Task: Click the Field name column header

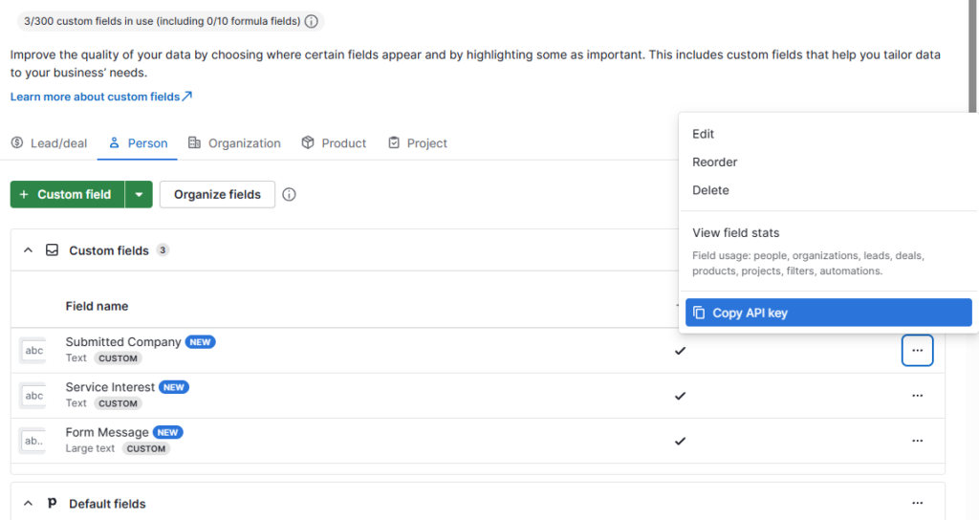Action: coord(97,306)
